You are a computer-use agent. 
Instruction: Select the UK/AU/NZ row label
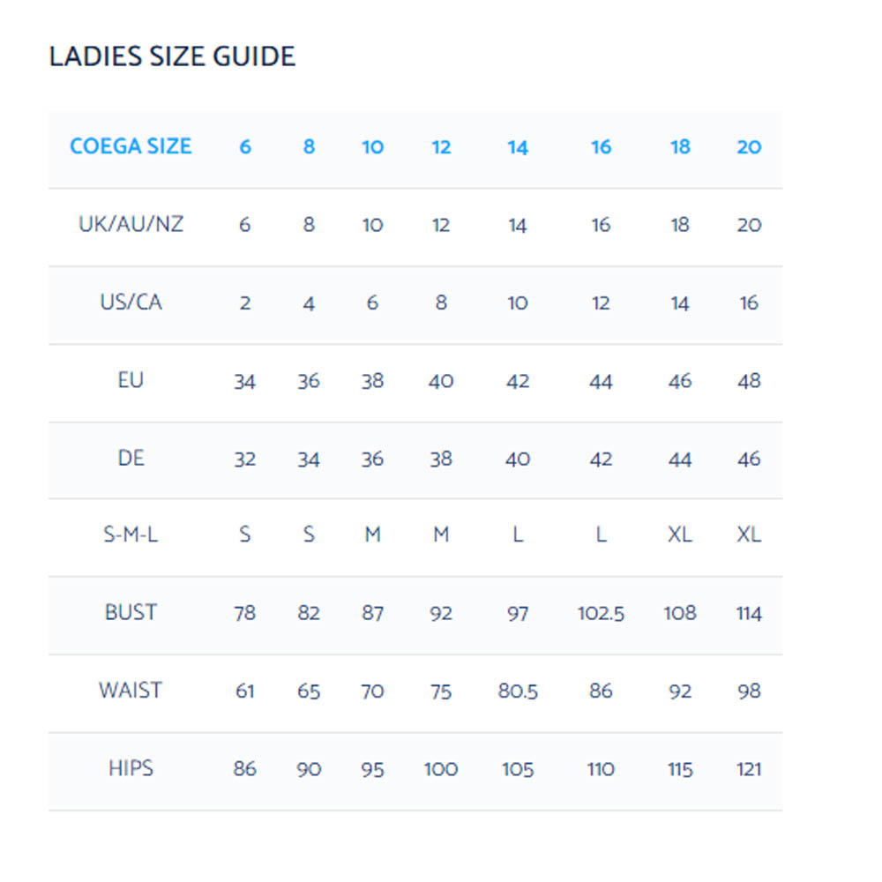click(131, 224)
